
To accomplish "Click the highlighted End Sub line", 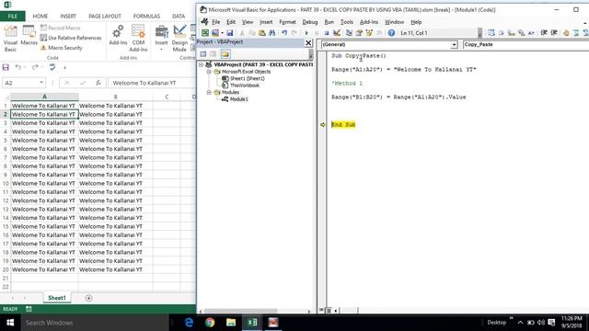I will (343, 125).
